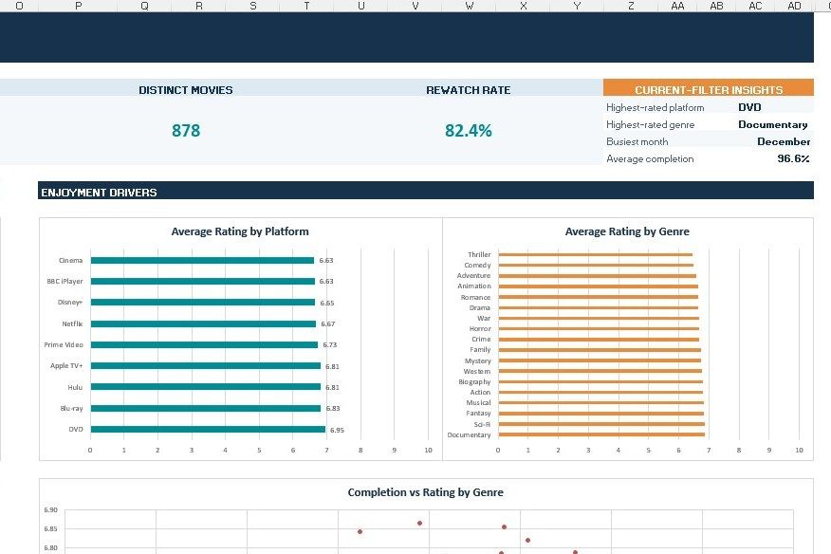The image size is (831, 554).
Task: Click the "Sci-Fi" genre axis label
Action: [x=482, y=424]
